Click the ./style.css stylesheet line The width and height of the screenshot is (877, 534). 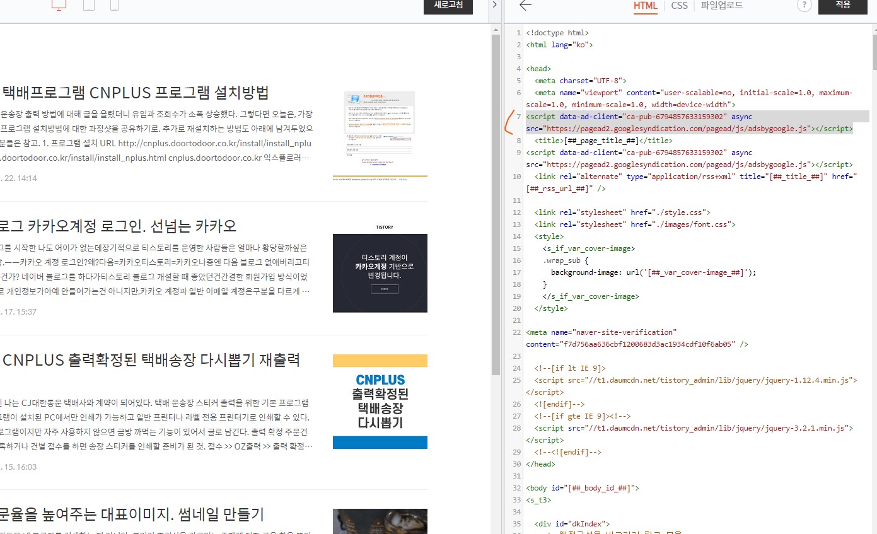(622, 212)
